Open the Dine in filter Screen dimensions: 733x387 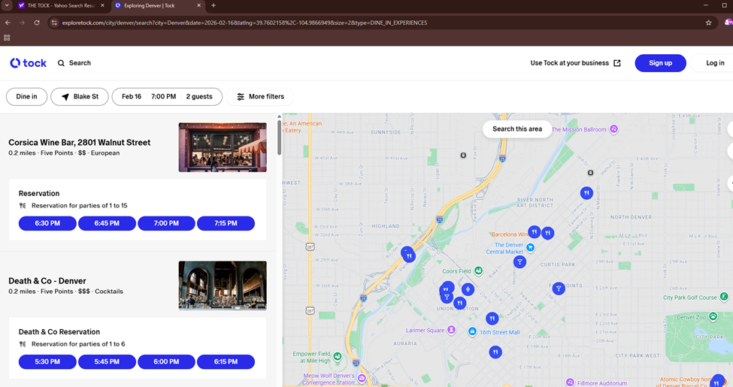coord(26,97)
